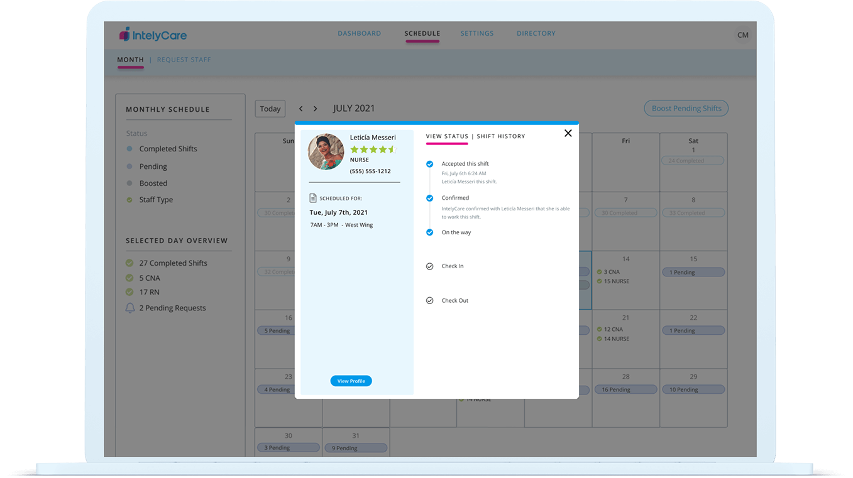
Task: Click the Boost Pending Shifts button
Action: tap(686, 109)
